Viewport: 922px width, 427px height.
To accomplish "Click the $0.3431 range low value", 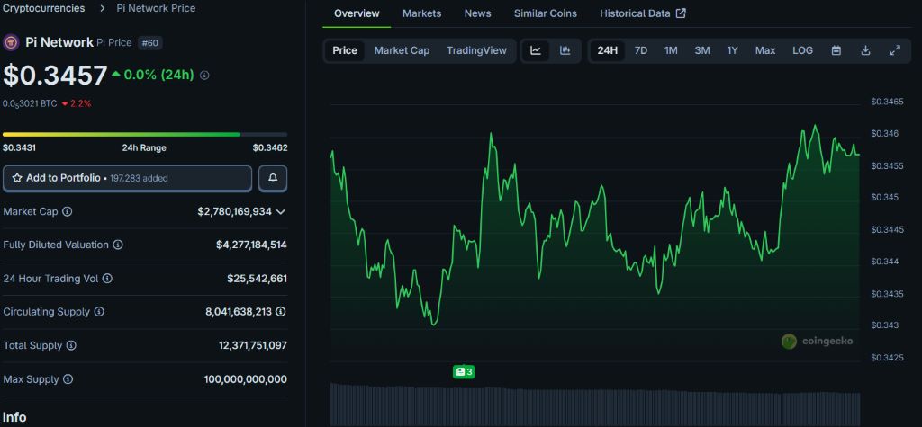I will pos(20,147).
